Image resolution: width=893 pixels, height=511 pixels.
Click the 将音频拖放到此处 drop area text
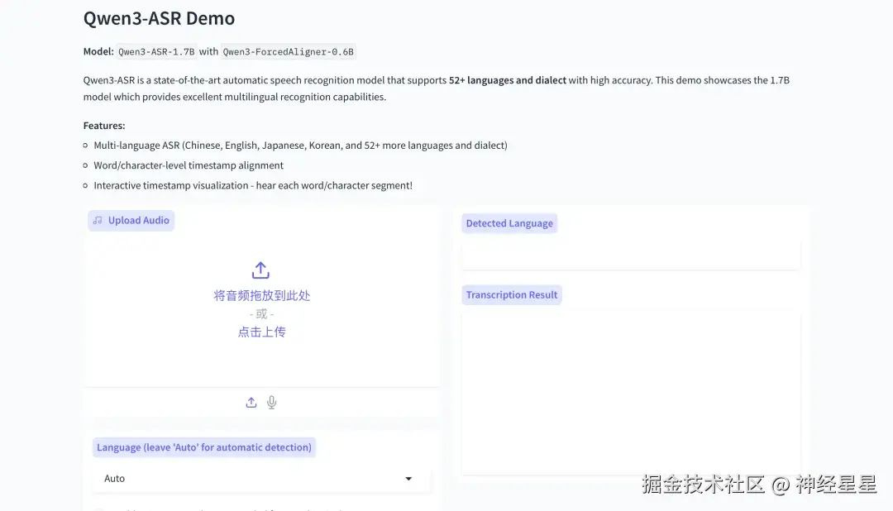point(261,296)
